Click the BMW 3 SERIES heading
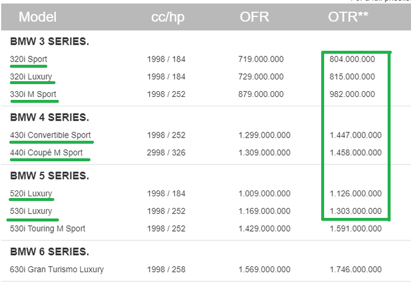The height and width of the screenshot is (288, 411). click(x=50, y=42)
